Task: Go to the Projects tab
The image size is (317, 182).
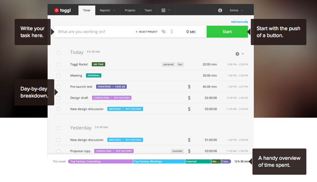Action: click(x=130, y=10)
